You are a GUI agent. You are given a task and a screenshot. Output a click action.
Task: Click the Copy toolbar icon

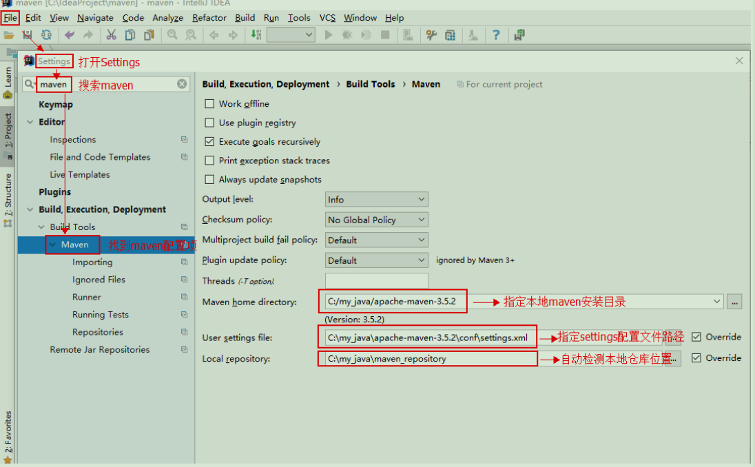pos(130,35)
